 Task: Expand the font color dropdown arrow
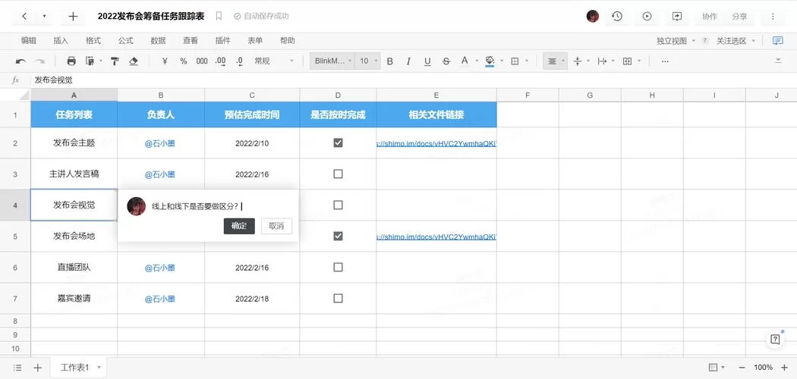477,61
